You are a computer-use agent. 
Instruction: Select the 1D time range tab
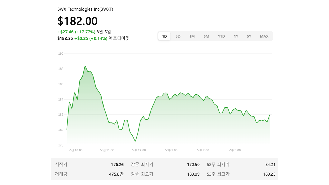coord(164,36)
